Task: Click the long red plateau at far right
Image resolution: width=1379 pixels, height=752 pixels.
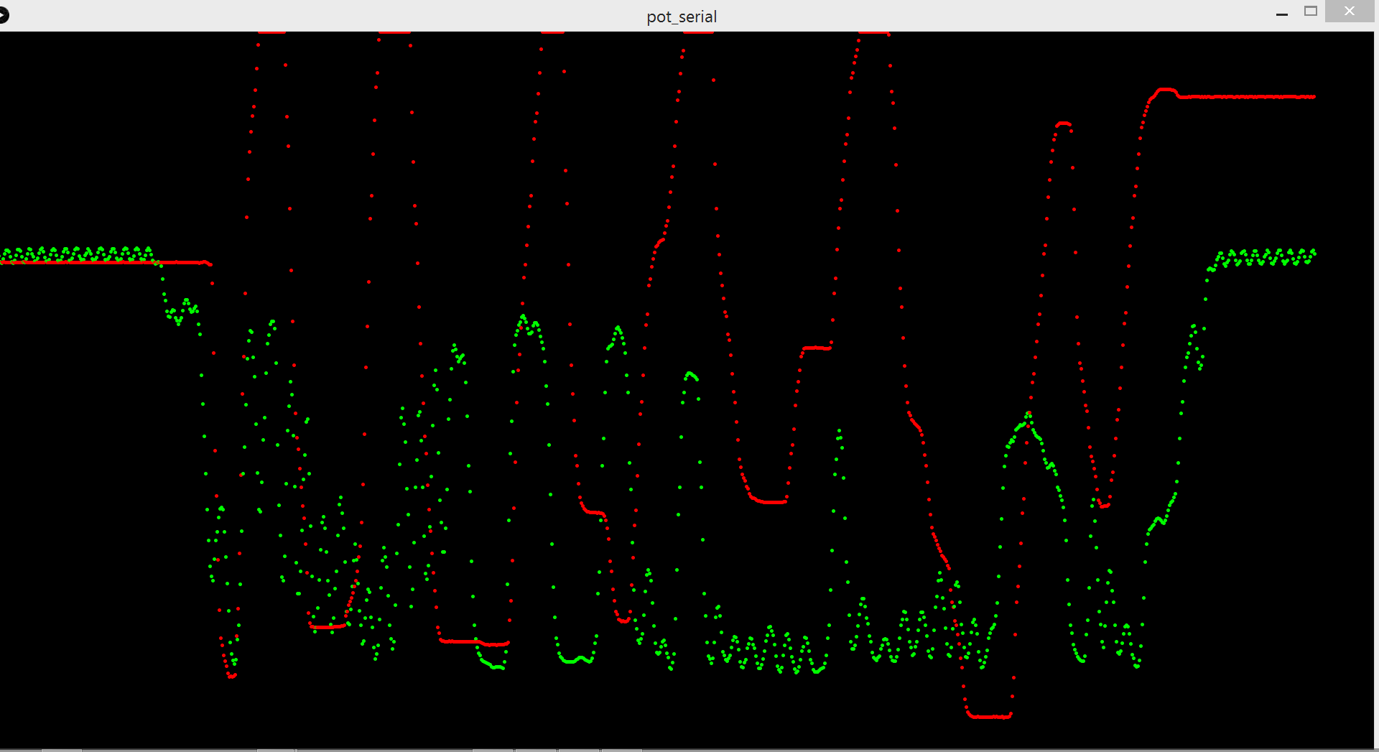Action: point(1246,96)
